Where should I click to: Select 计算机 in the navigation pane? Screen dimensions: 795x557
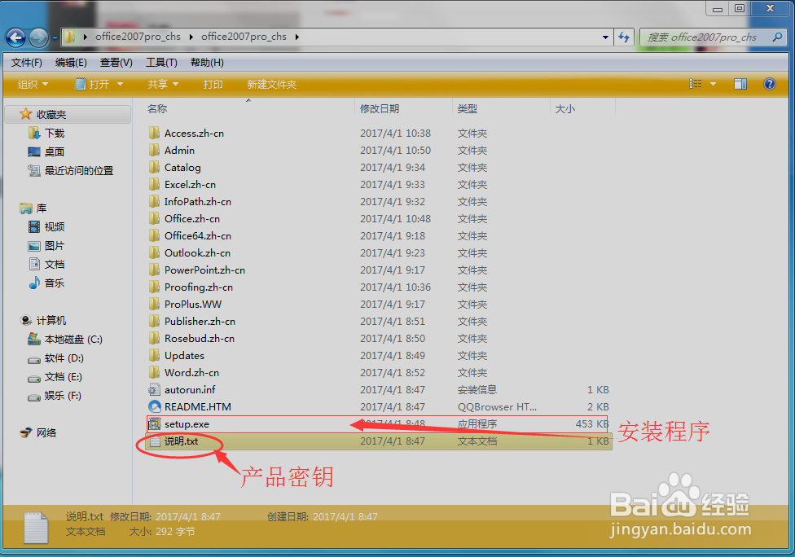pos(51,320)
